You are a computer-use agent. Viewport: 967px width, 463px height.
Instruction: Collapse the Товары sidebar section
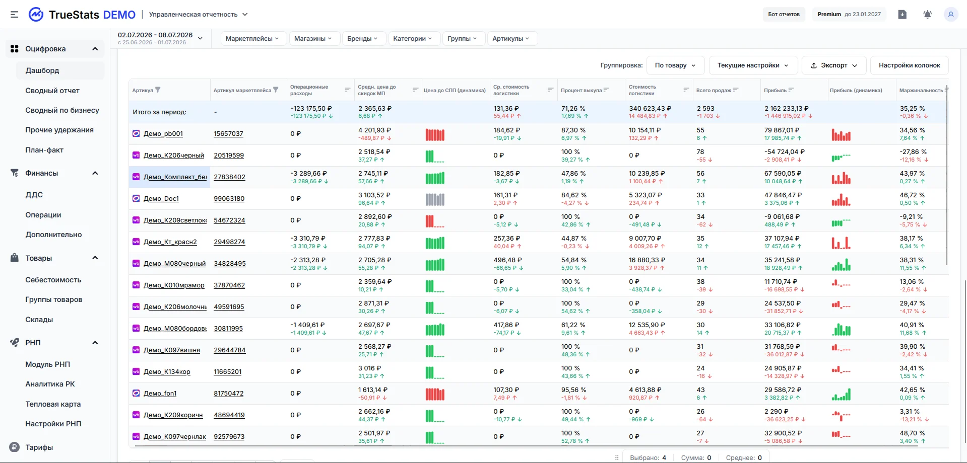tap(95, 258)
